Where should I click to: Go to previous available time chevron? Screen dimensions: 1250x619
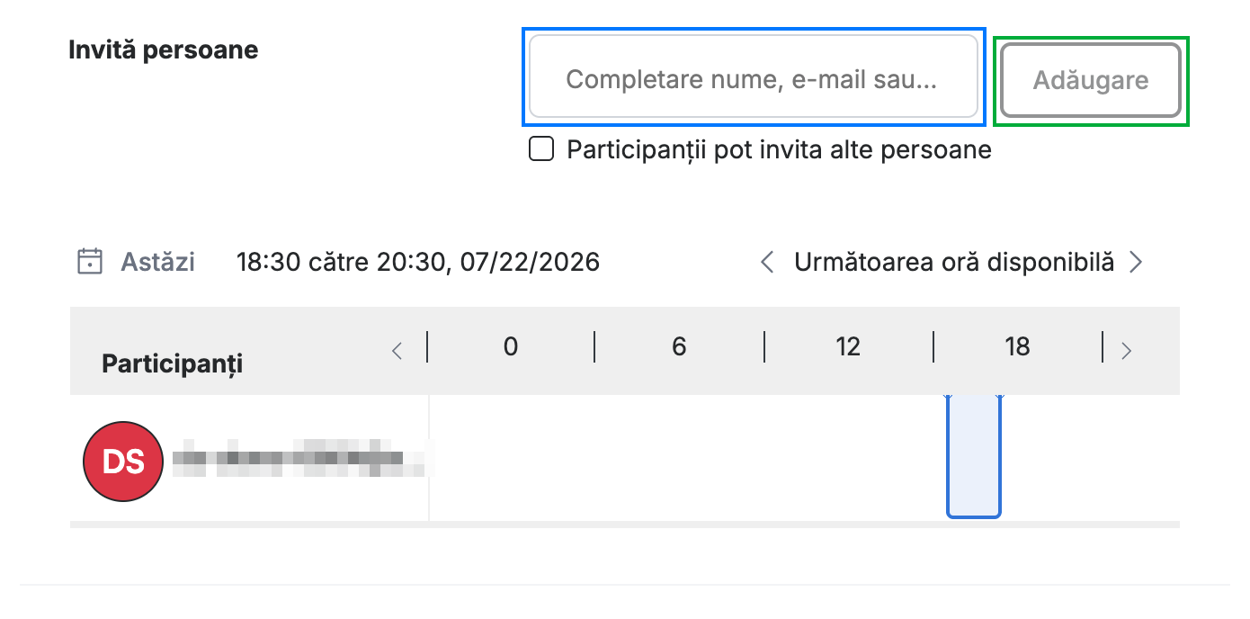tap(767, 262)
